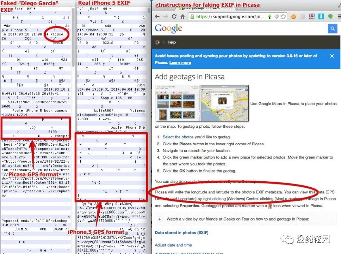
Task: Click the 'Add geotags in Picasa' heading
Action: click(190, 77)
